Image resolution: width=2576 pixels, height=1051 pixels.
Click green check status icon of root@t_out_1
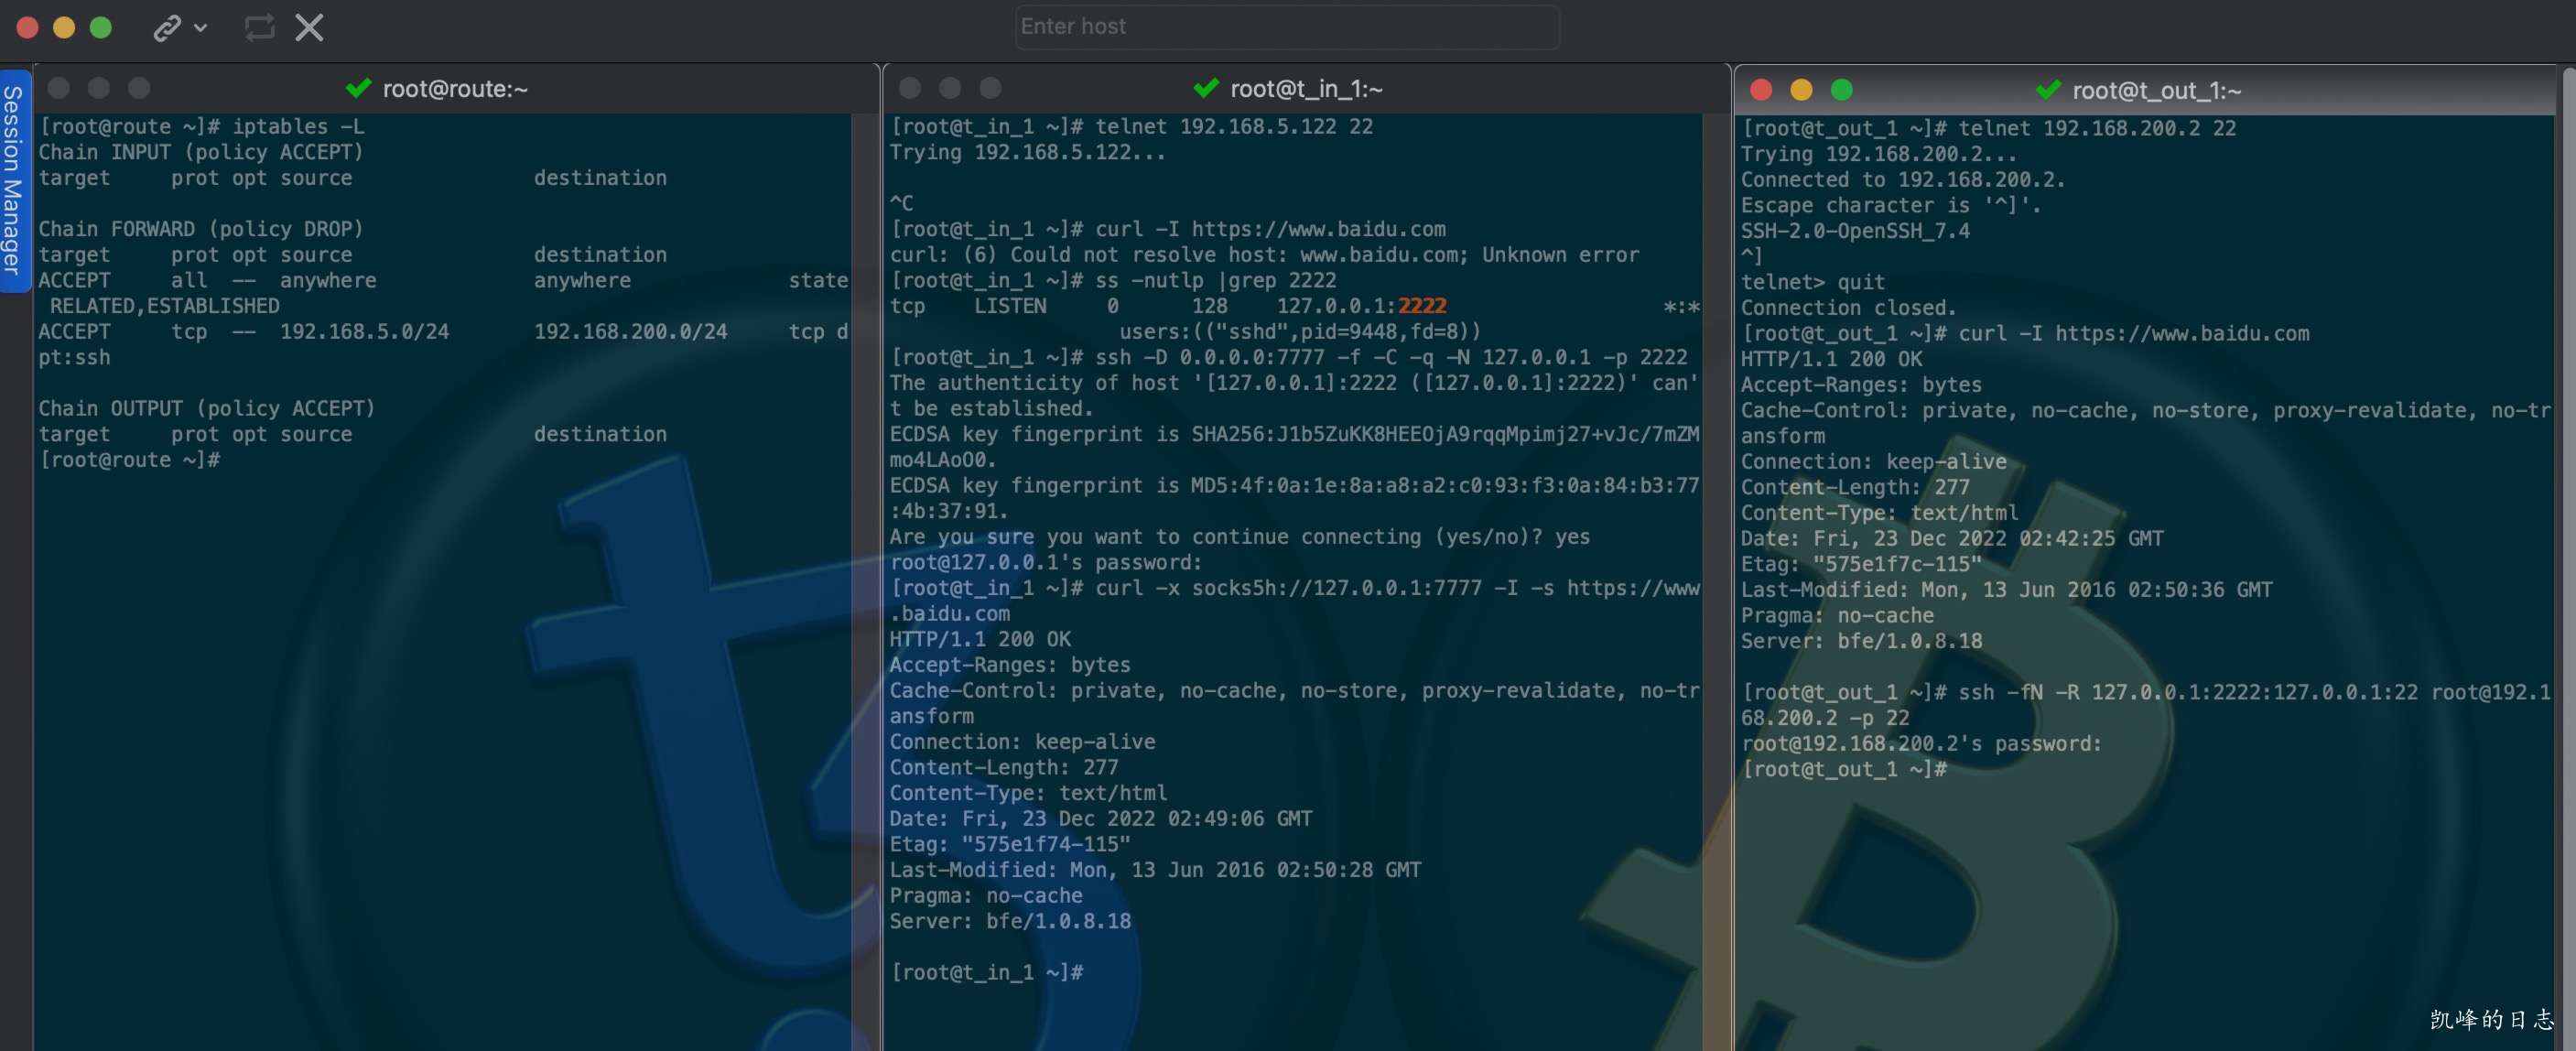coord(2048,91)
